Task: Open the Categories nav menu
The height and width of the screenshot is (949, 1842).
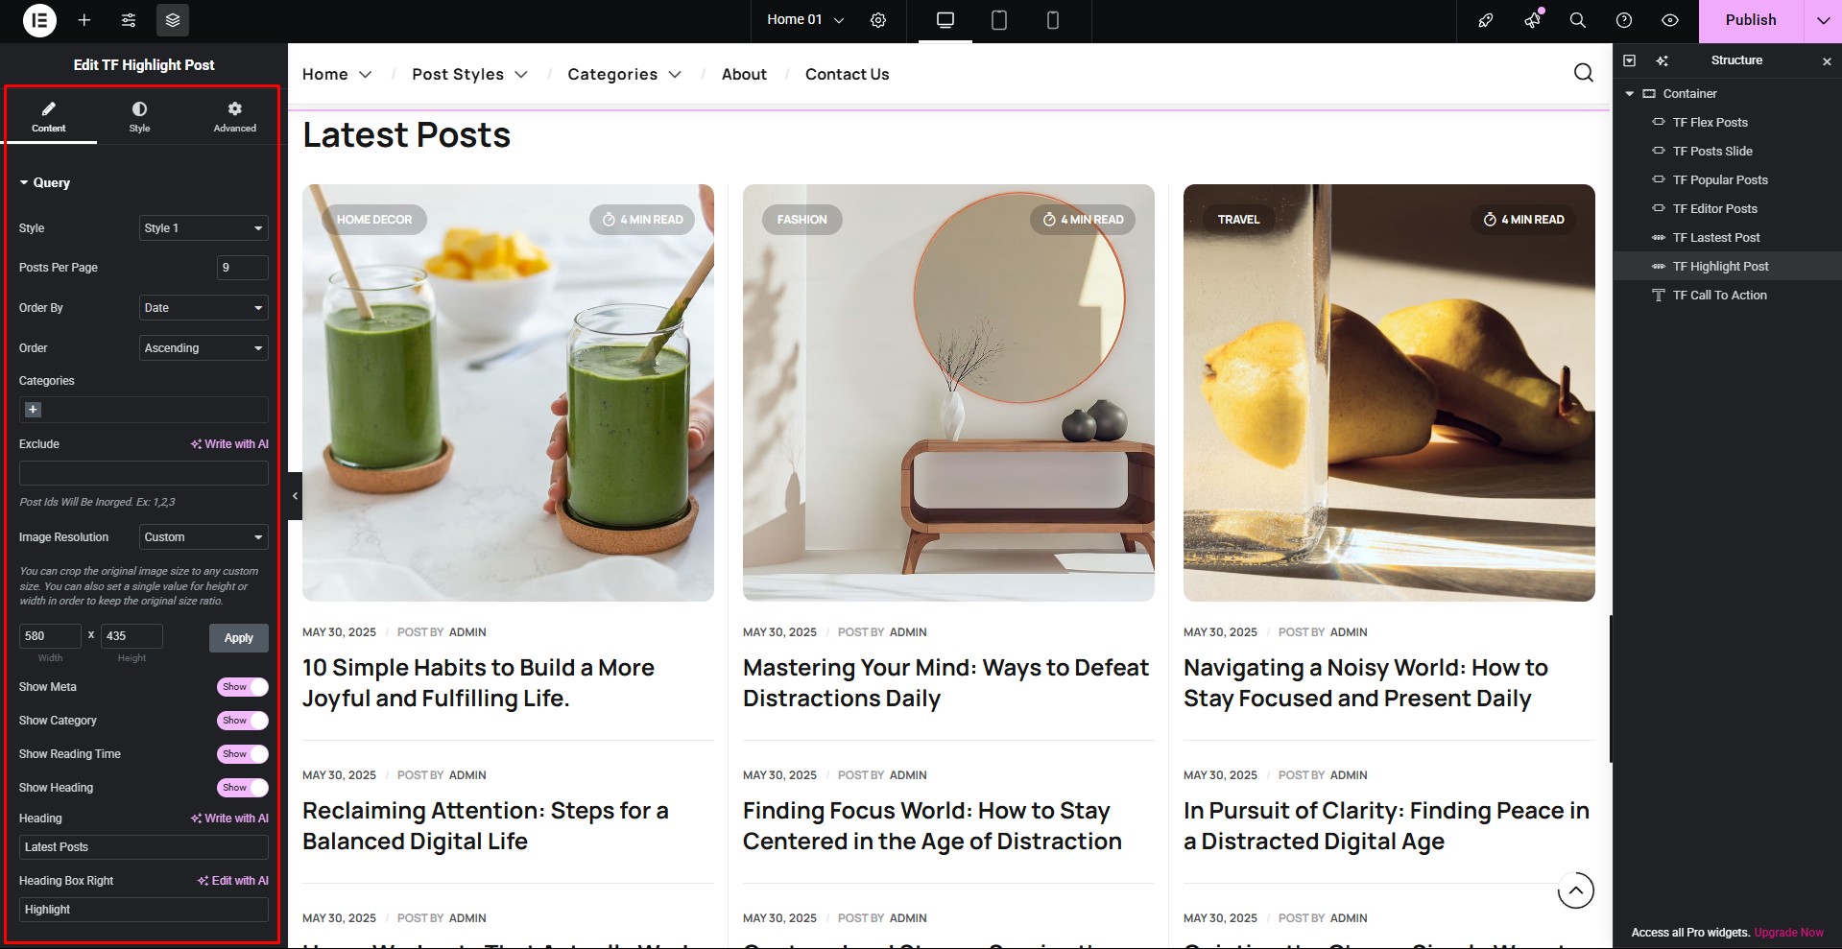Action: (x=624, y=74)
